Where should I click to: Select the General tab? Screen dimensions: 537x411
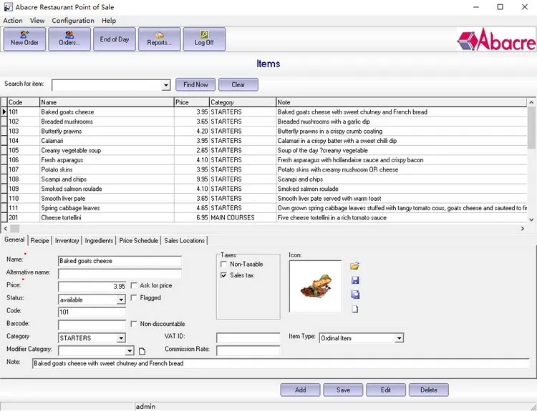(14, 239)
